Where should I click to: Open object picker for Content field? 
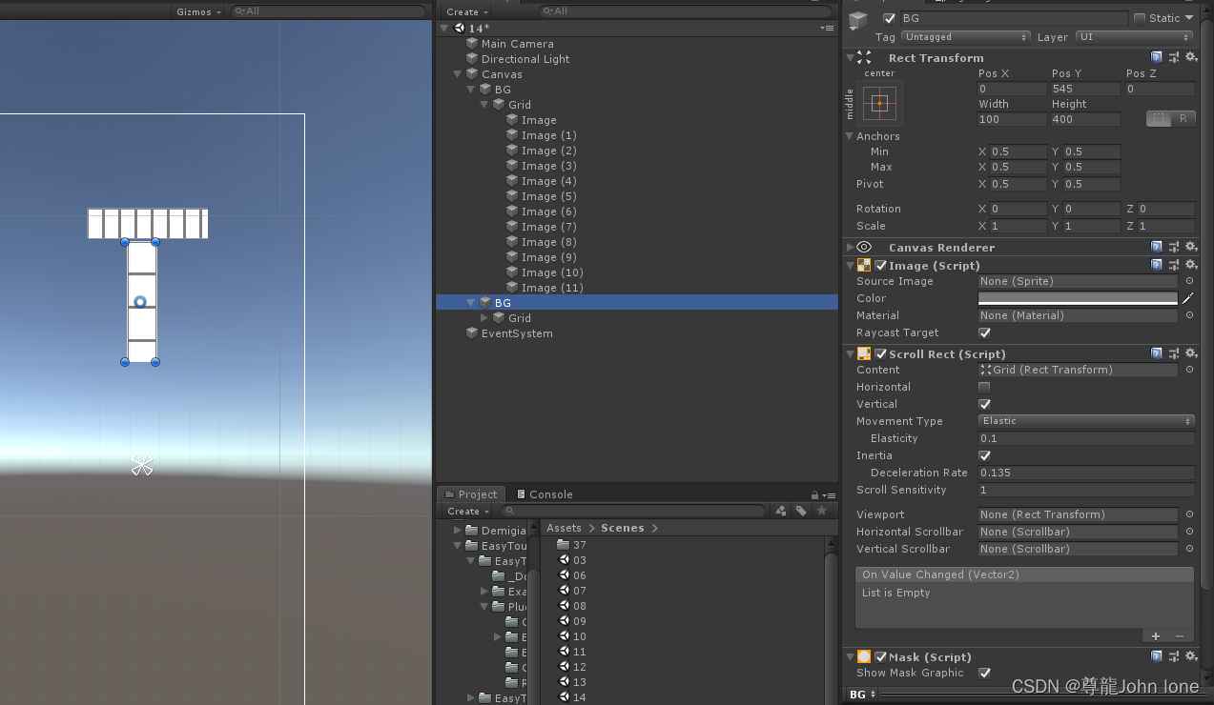click(1189, 370)
